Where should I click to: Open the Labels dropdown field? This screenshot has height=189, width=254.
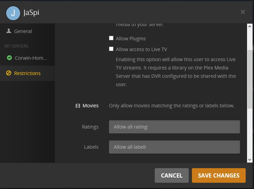tap(174, 147)
